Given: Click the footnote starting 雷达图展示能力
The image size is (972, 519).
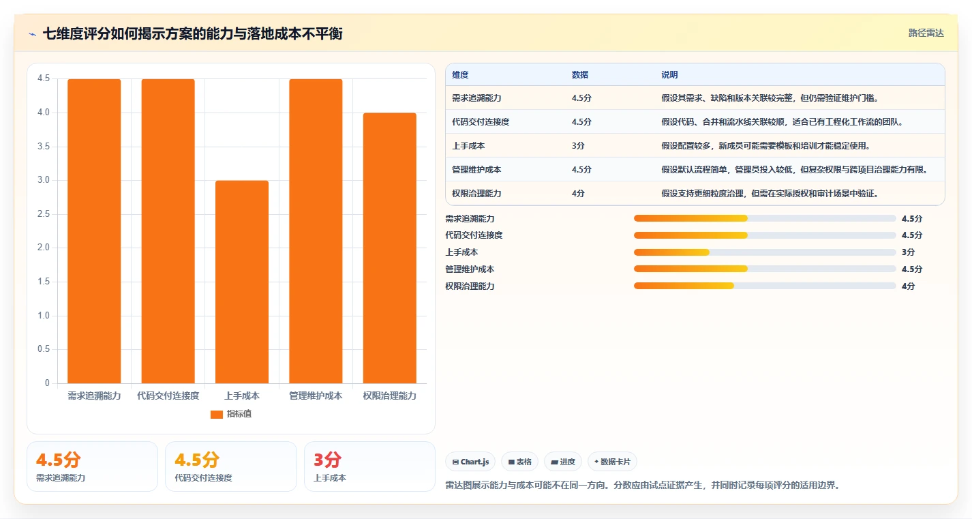Looking at the screenshot, I should click(642, 486).
